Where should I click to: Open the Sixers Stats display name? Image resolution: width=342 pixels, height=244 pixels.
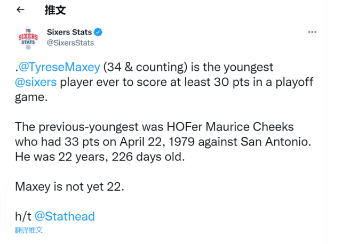(69, 32)
